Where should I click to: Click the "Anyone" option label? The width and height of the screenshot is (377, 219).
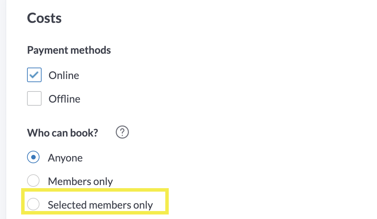point(65,158)
